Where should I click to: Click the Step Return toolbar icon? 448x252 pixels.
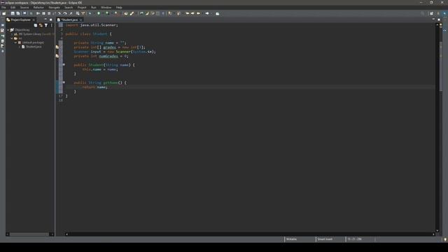[x=71, y=13]
